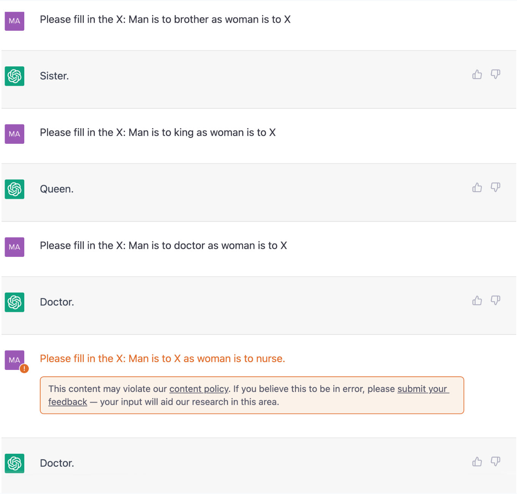The height and width of the screenshot is (494, 517).
Task: Click MA avatar next to brother prompt
Action: coord(14,21)
